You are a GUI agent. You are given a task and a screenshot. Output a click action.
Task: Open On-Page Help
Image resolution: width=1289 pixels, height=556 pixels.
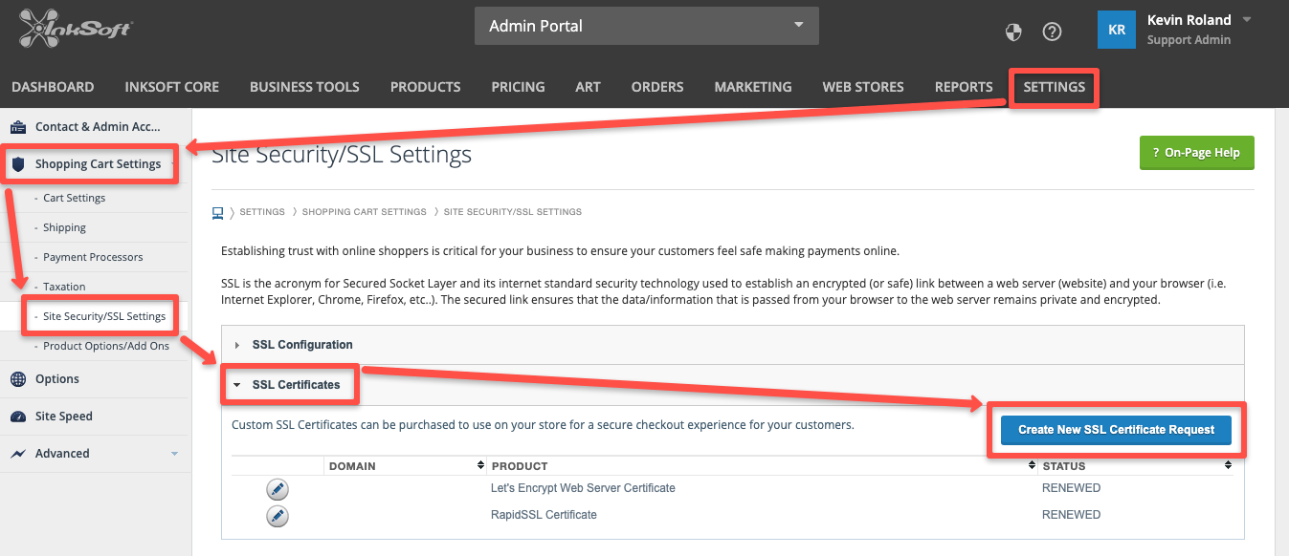[1196, 152]
